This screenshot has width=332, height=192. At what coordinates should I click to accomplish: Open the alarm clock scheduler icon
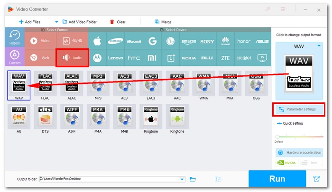pyautogui.click(x=316, y=179)
